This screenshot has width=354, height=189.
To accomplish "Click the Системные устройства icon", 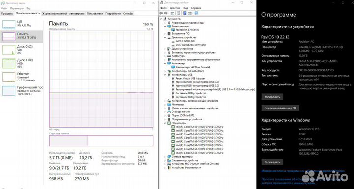I will click(169, 160).
